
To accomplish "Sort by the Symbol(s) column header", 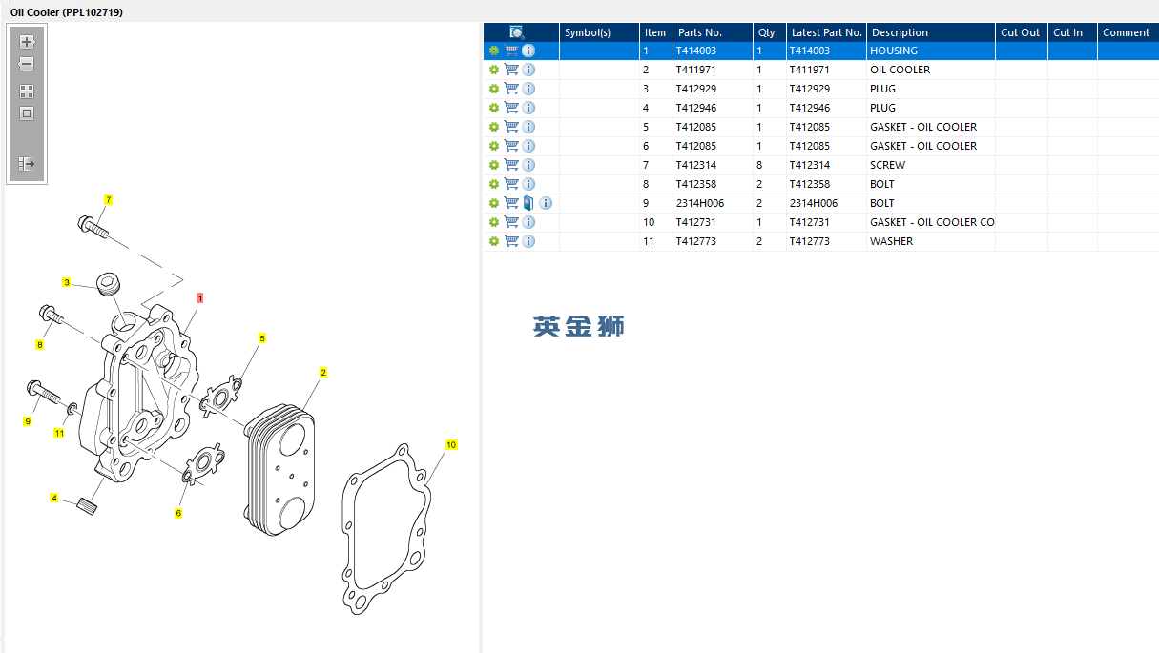I will [599, 32].
